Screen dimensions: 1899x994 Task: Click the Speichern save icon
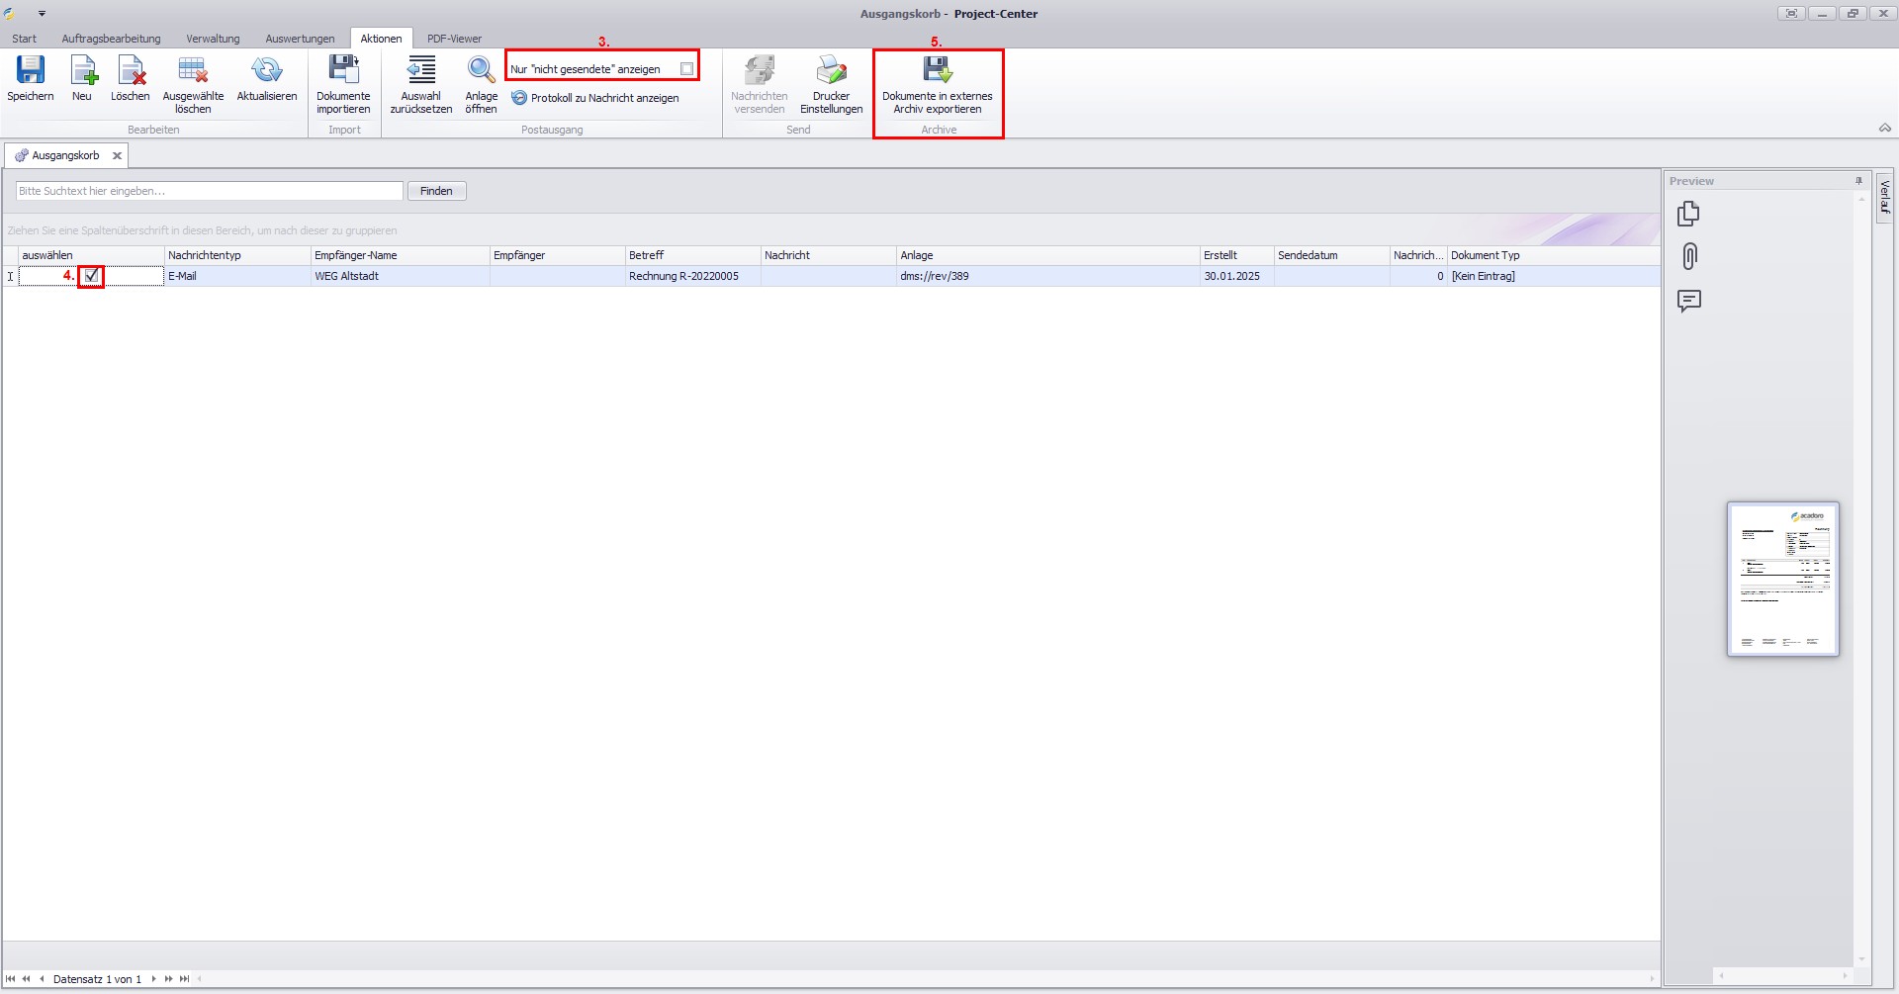(x=31, y=71)
